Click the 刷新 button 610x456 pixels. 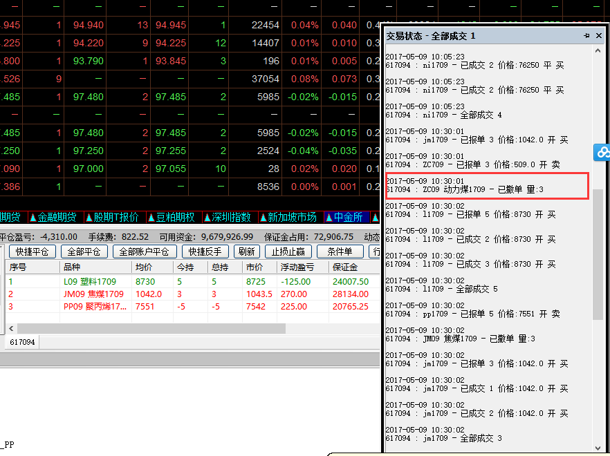pyautogui.click(x=247, y=251)
